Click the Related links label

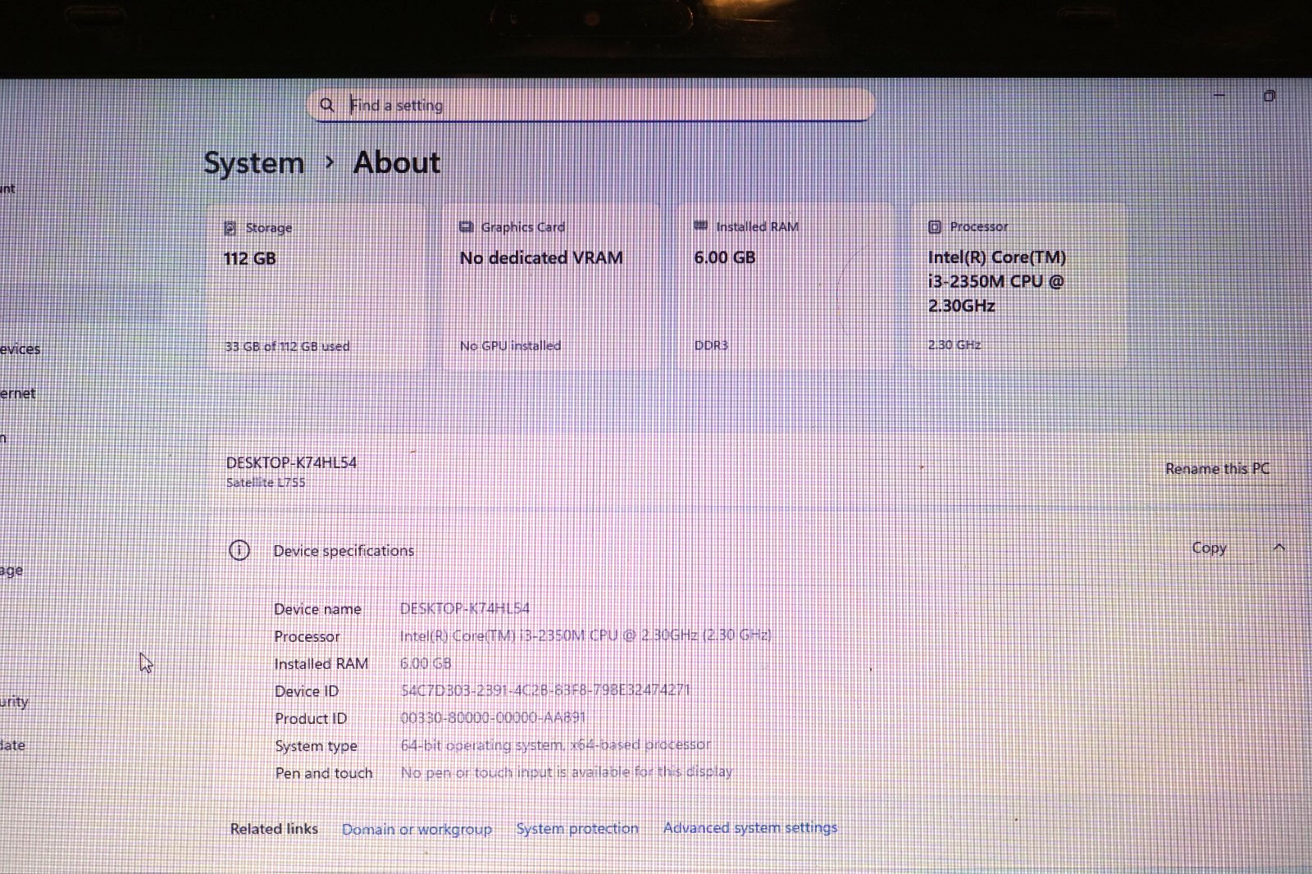pyautogui.click(x=274, y=829)
